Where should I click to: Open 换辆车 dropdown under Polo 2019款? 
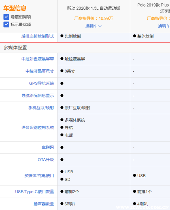164,26
